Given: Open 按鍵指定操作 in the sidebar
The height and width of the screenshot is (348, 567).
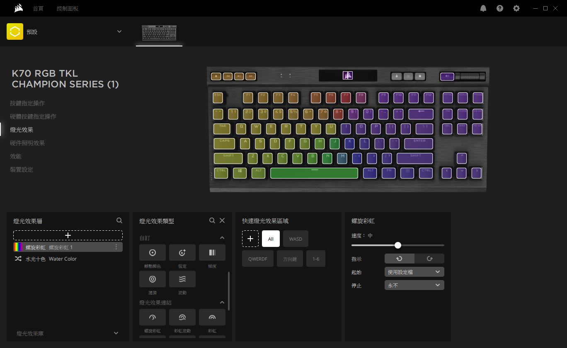Looking at the screenshot, I should point(27,103).
